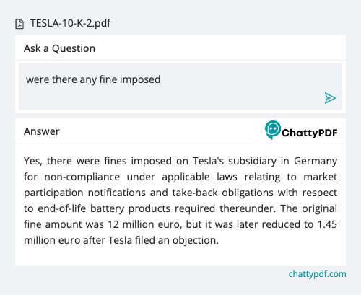Click blank space beneath the answer paragraph
The image size is (361, 295).
pyautogui.click(x=180, y=256)
